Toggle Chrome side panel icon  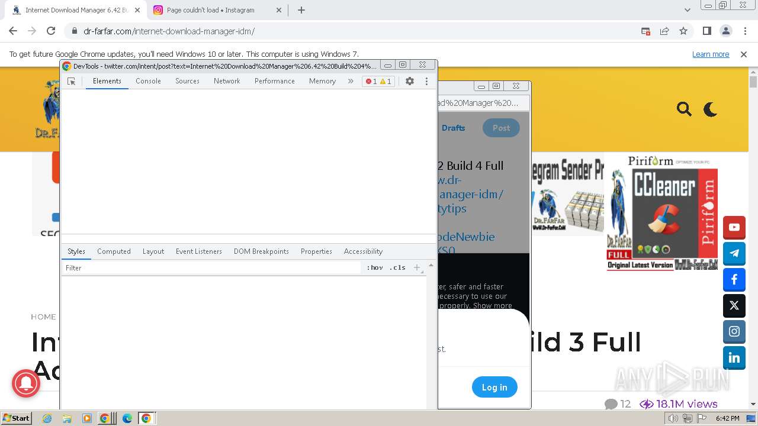(706, 31)
